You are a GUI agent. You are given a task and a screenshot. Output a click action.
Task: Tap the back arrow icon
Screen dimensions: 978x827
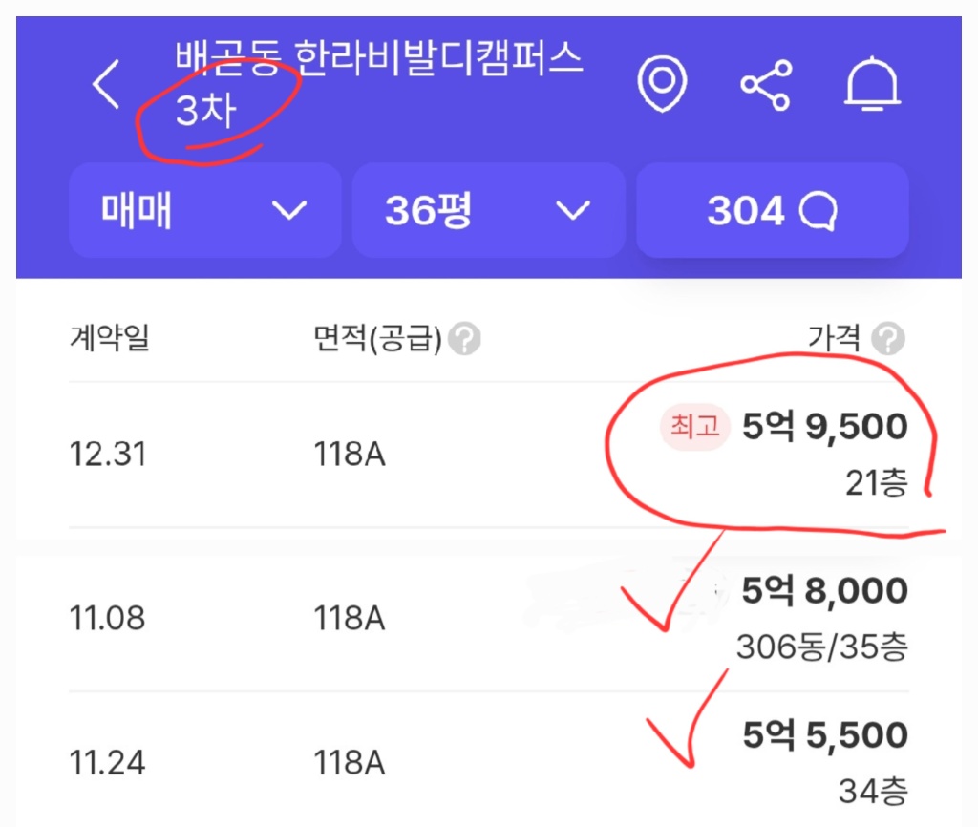pos(106,85)
